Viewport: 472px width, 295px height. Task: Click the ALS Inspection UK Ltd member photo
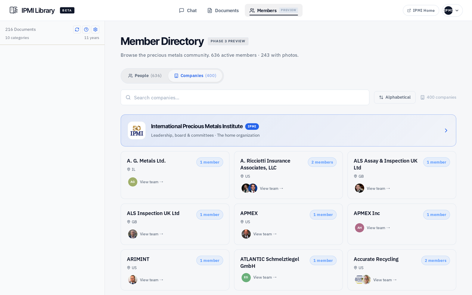[x=133, y=234]
